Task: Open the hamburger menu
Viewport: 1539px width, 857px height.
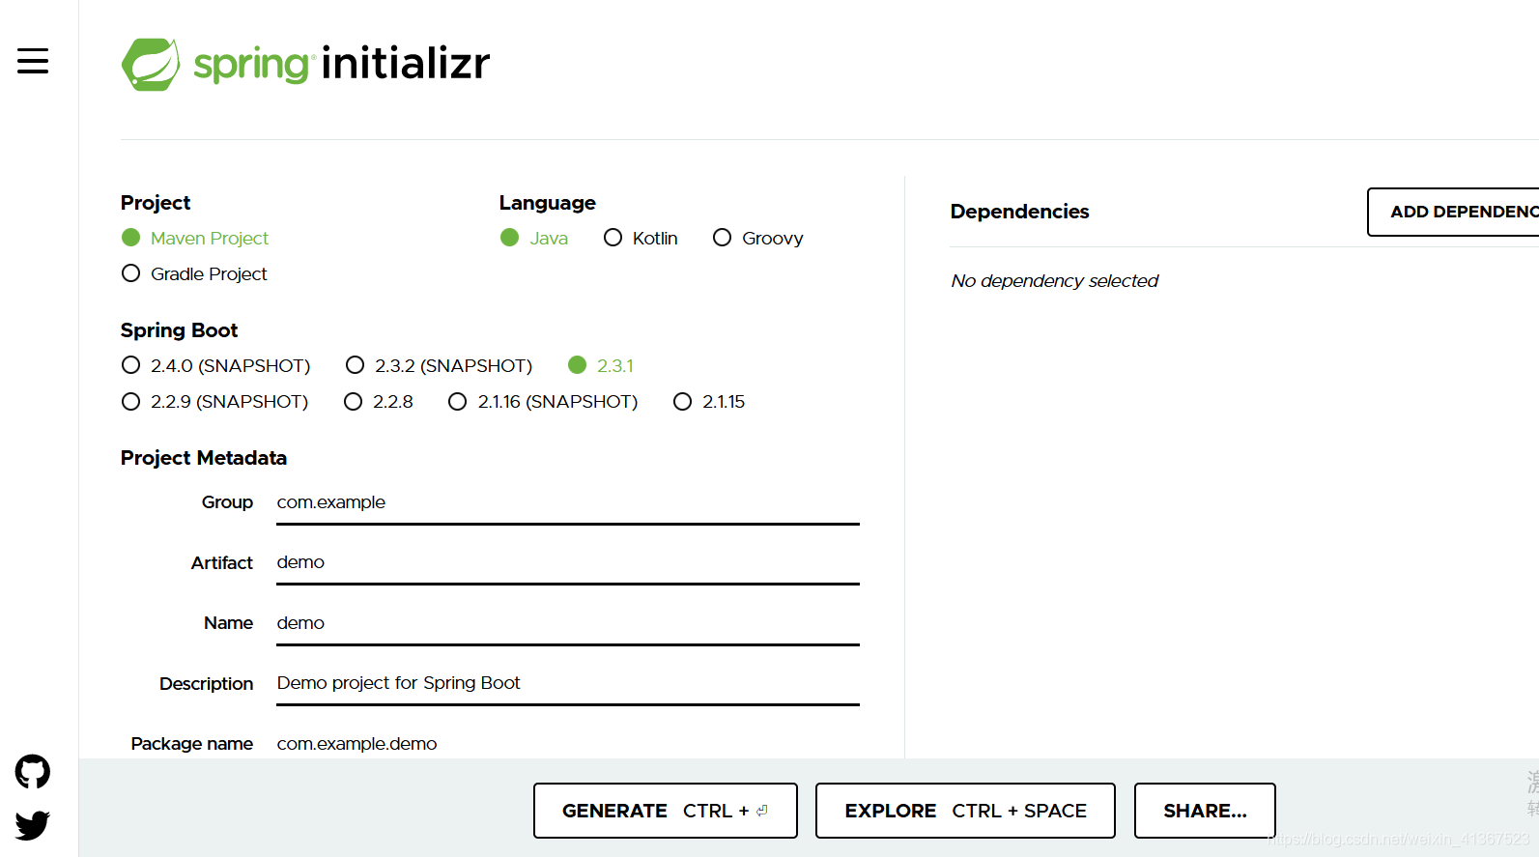Action: (33, 61)
